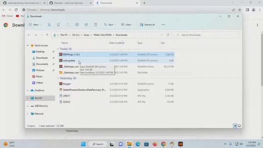Image resolution: width=263 pixels, height=148 pixels.
Task: Click FINAL SOLUTION breadcrumb segment
Action: click(102, 35)
